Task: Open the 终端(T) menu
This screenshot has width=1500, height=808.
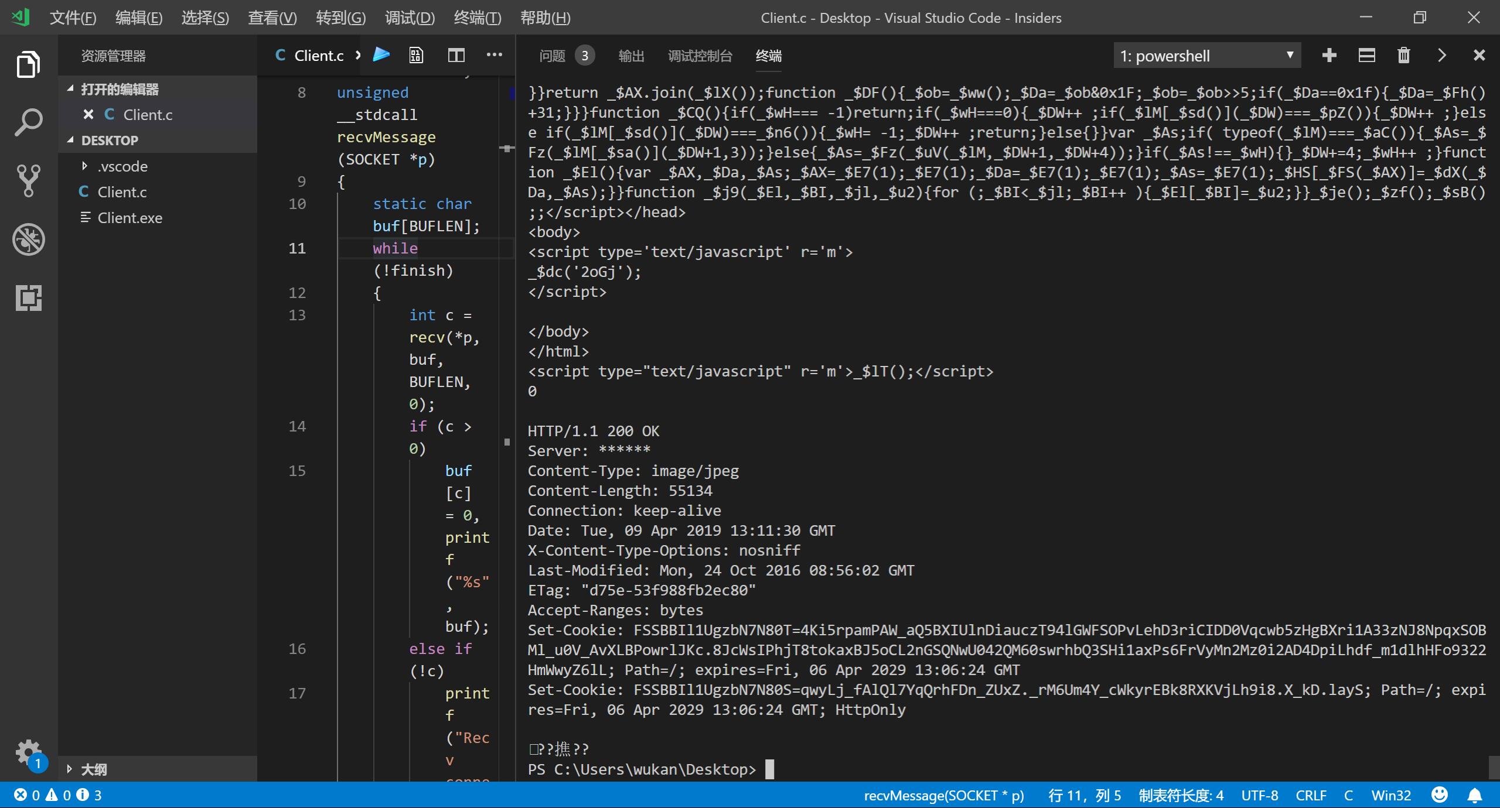Action: coord(477,18)
